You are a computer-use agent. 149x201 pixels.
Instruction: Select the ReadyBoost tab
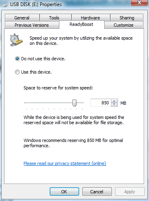(x=82, y=24)
